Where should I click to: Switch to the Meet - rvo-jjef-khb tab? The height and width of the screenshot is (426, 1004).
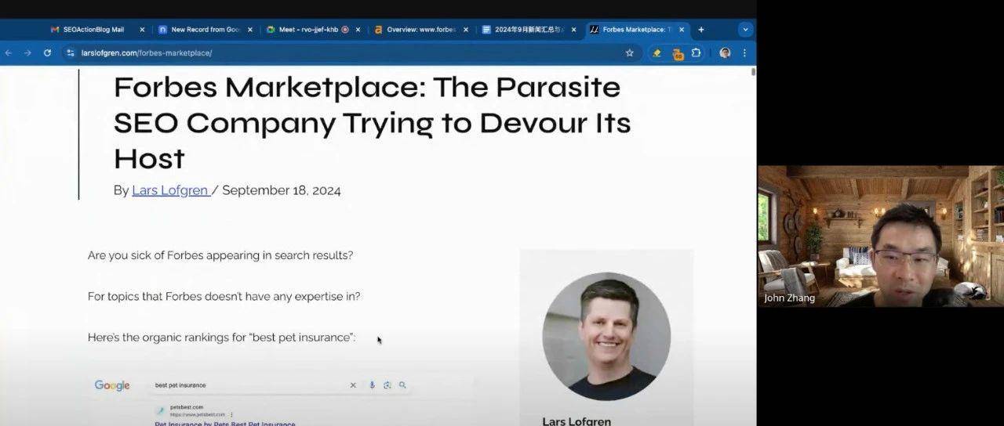pyautogui.click(x=314, y=29)
